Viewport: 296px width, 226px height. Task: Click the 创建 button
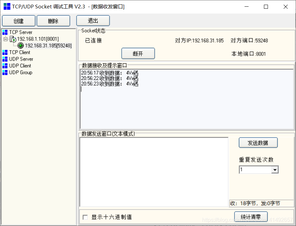tap(18, 21)
